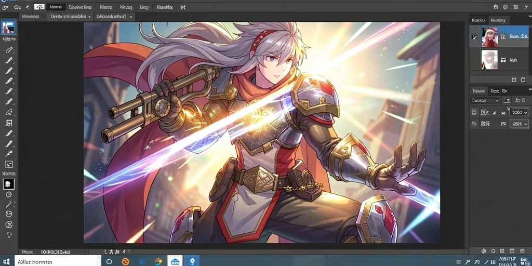
Task: Click the clock-shaped icon in left toolbar
Action: point(9,194)
